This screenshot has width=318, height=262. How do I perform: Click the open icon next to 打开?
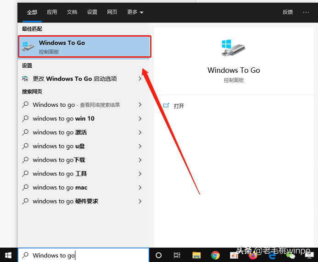pyautogui.click(x=166, y=105)
